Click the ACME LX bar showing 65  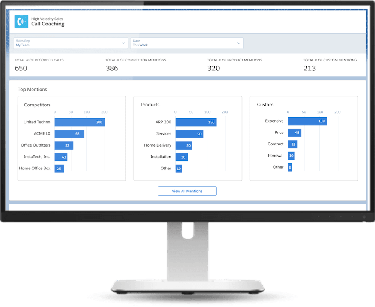pyautogui.click(x=69, y=134)
